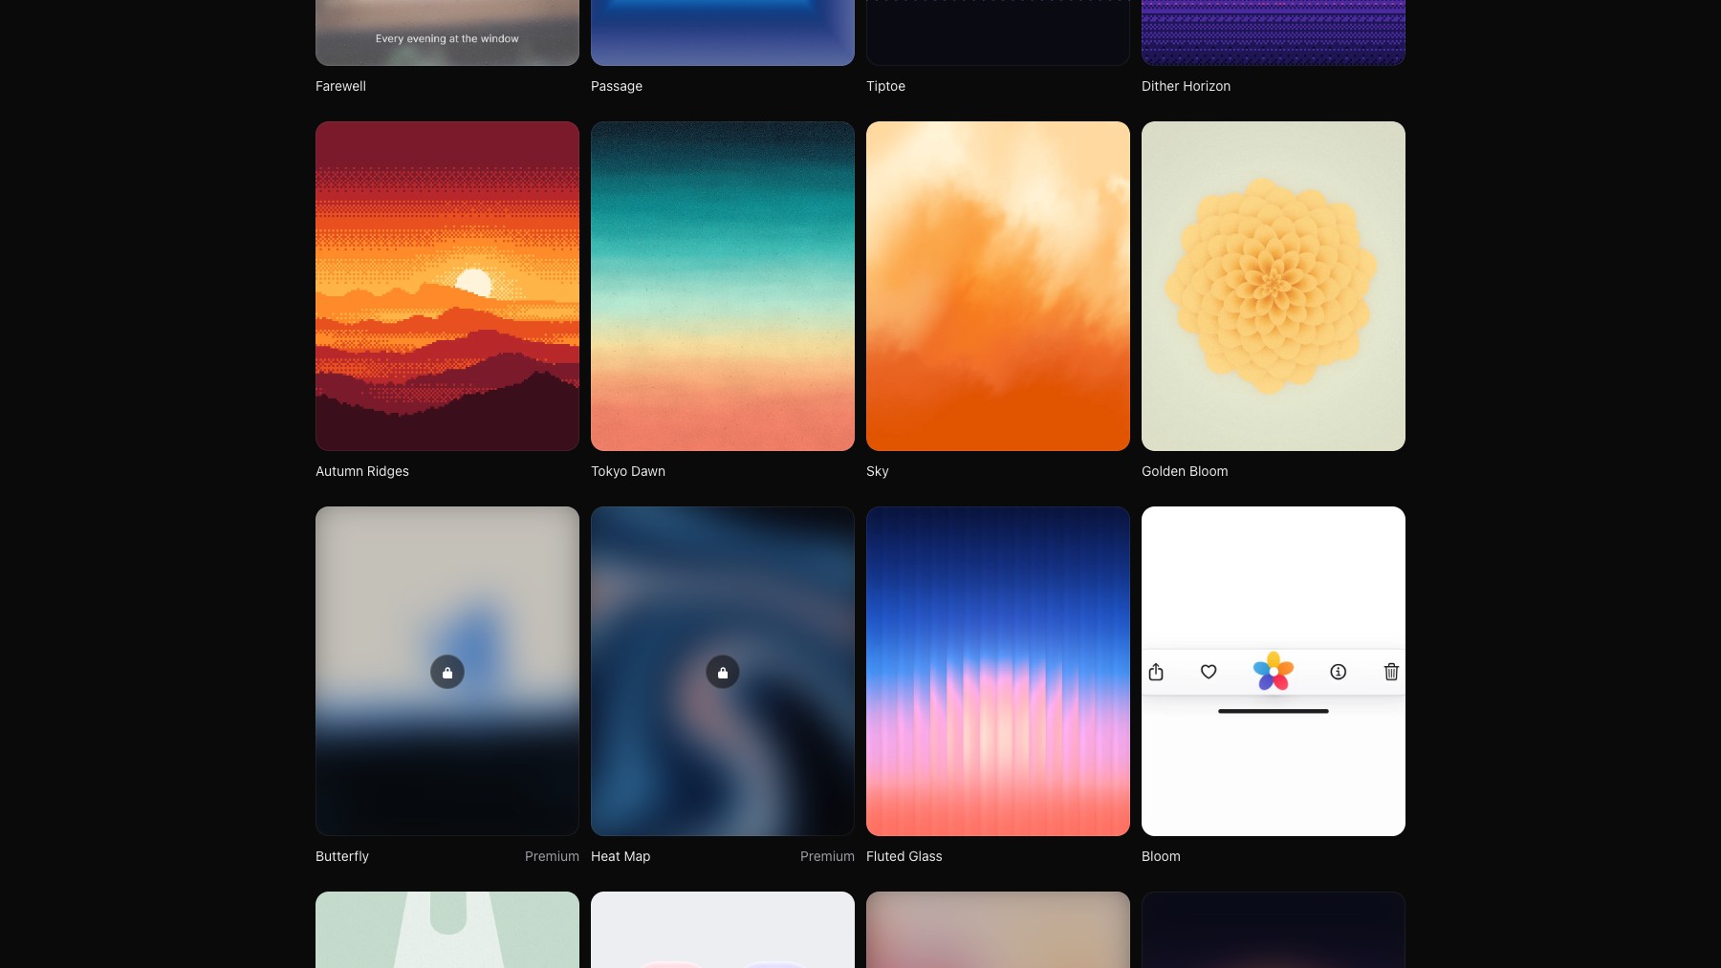This screenshot has height=968, width=1721.
Task: Click the colorful flower icon in Bloom card
Action: pyautogui.click(x=1274, y=672)
